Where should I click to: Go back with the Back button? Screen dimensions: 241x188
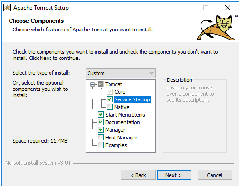click(x=138, y=175)
